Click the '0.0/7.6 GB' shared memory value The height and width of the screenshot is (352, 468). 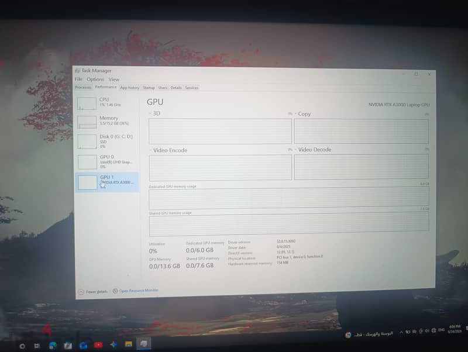199,265
